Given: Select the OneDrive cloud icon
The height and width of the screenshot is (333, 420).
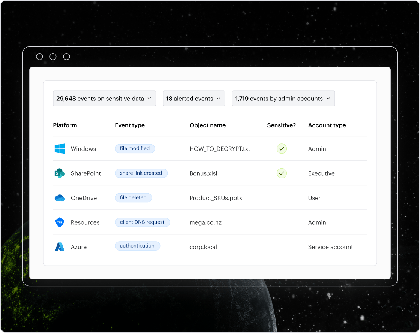Looking at the screenshot, I should [60, 198].
